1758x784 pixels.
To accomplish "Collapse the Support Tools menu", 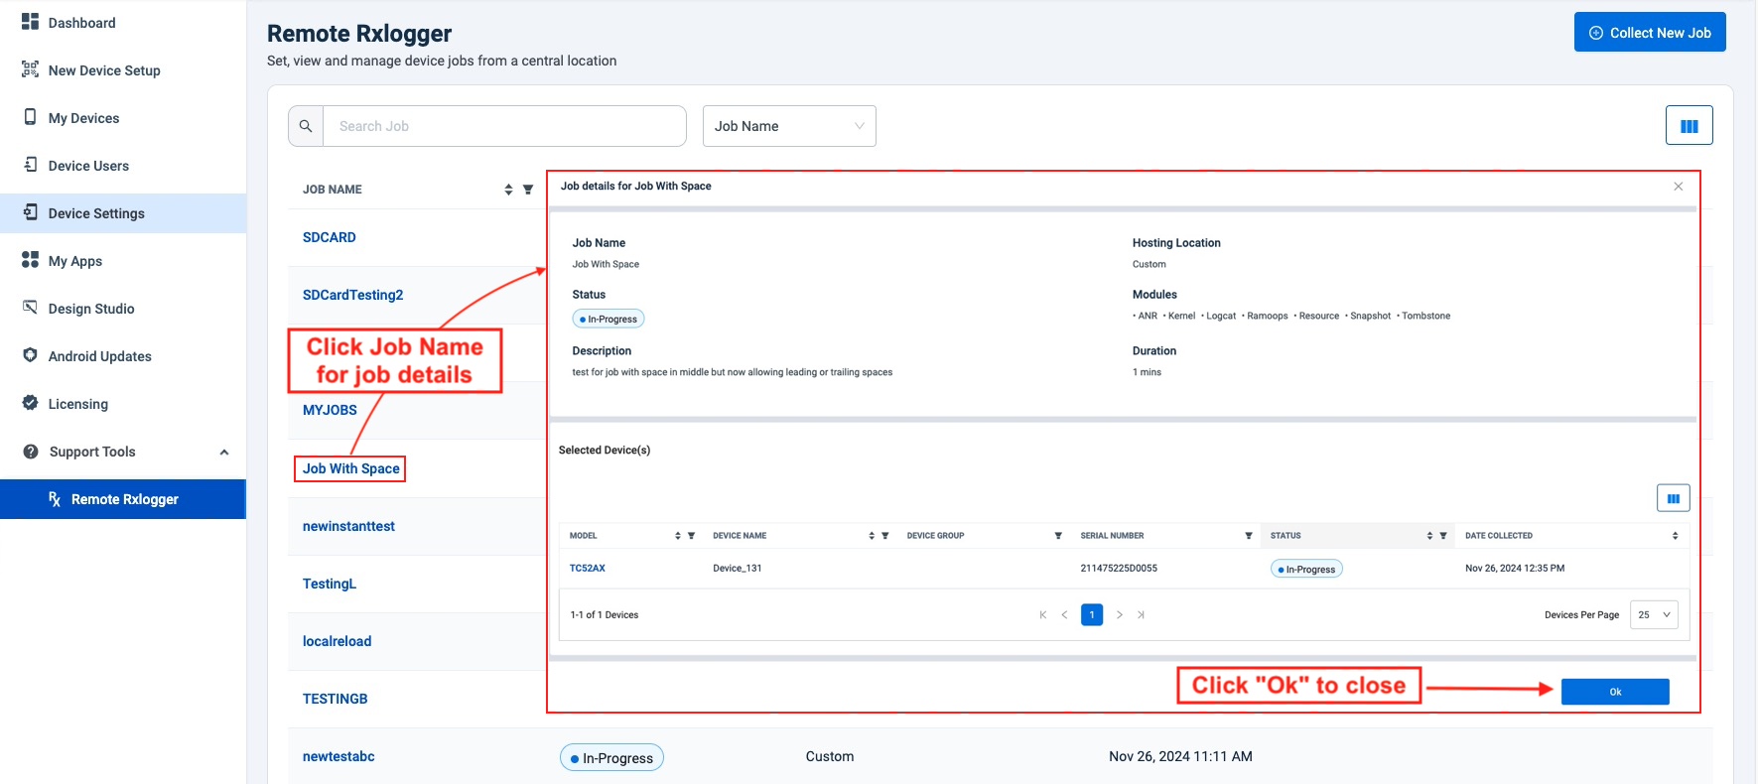I will [224, 453].
